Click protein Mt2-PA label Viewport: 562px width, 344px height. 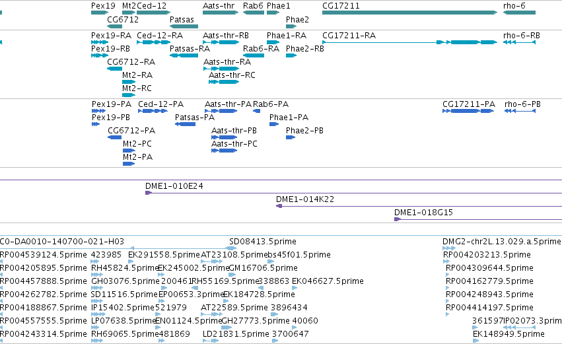point(137,157)
